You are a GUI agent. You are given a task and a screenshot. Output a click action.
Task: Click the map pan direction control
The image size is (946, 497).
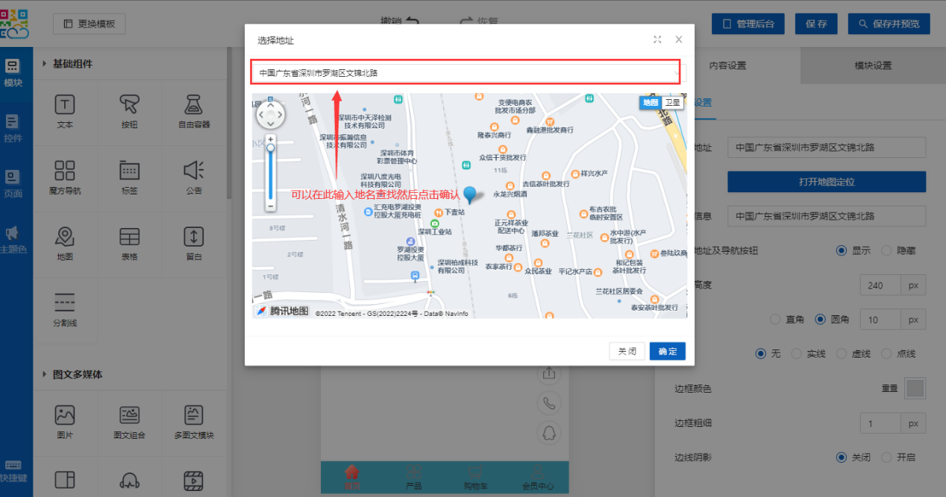tap(270, 115)
